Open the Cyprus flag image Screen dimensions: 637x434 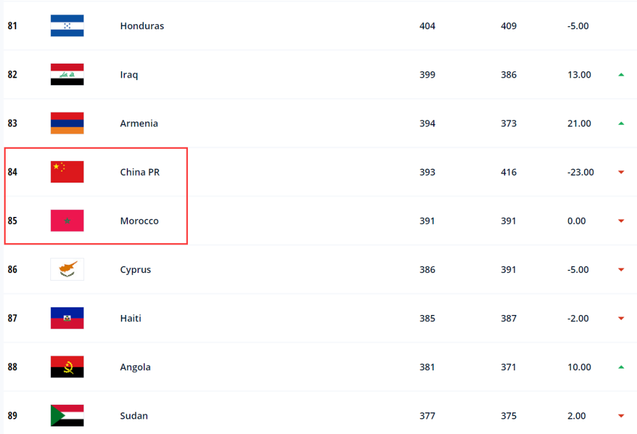67,269
